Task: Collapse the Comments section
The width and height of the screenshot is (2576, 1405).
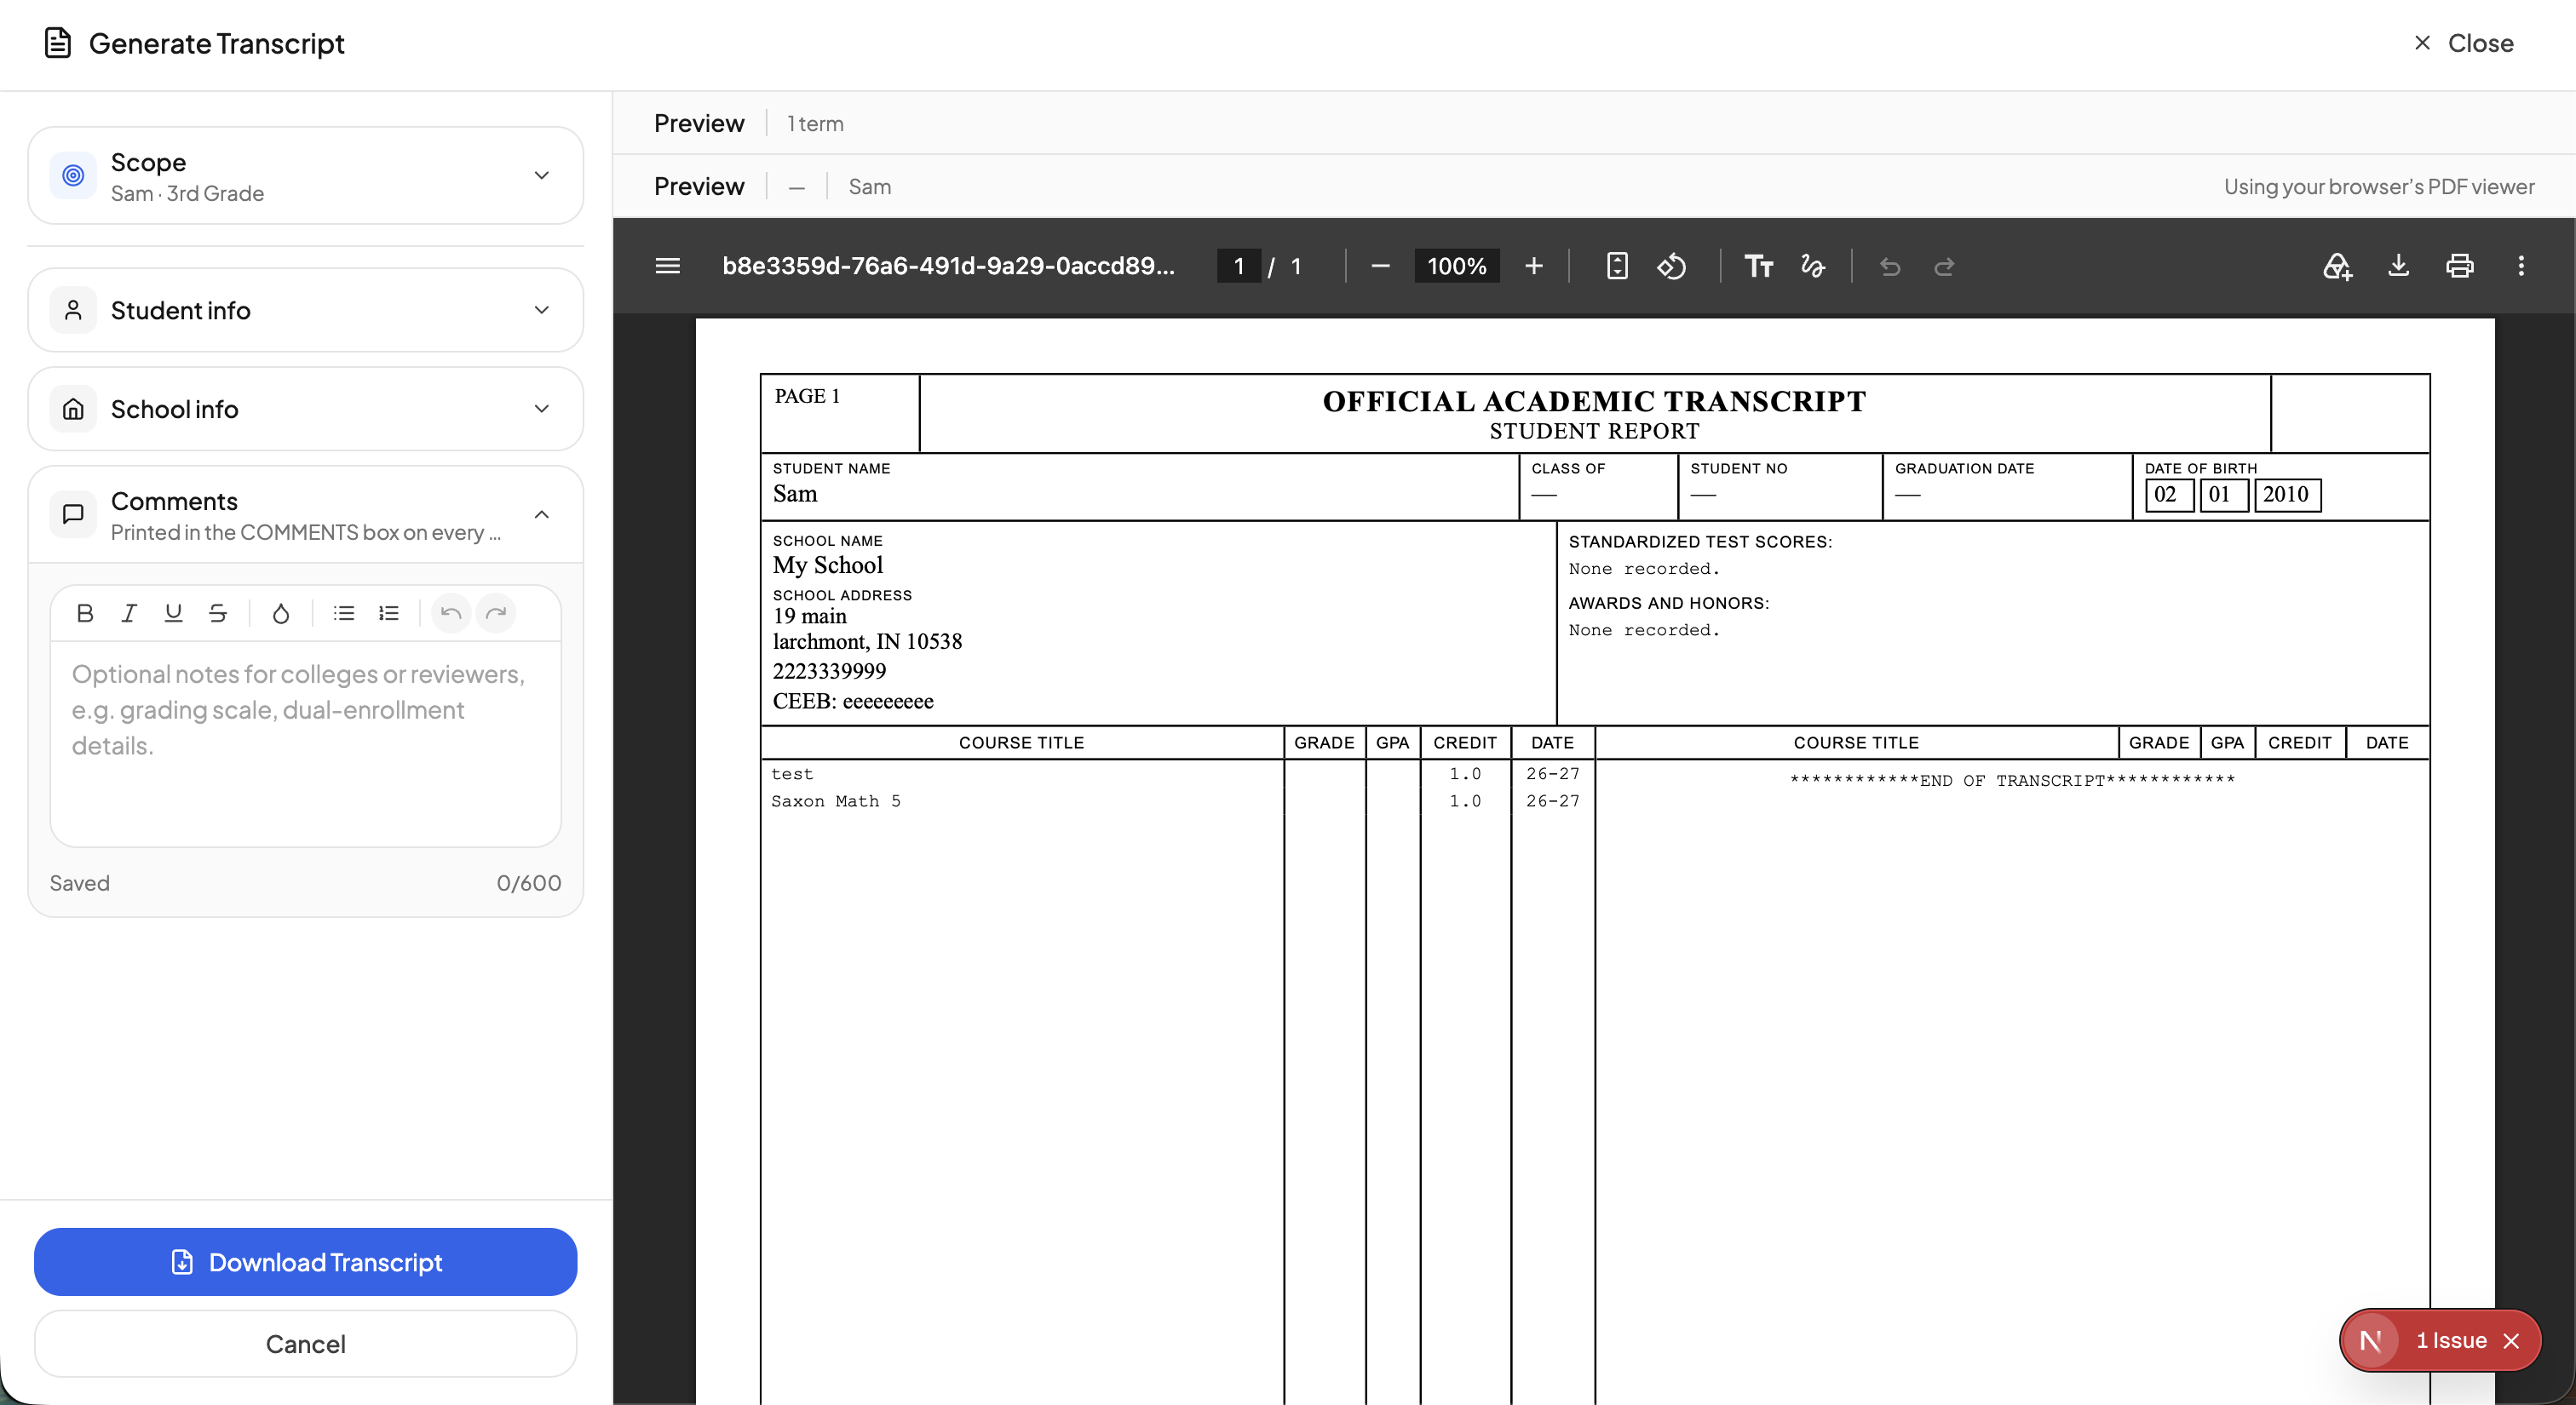Action: [x=306, y=514]
